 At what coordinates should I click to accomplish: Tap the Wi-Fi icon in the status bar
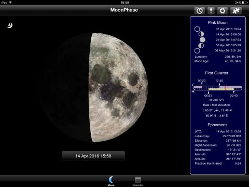click(10, 3)
